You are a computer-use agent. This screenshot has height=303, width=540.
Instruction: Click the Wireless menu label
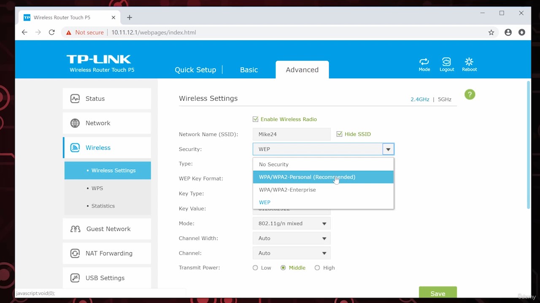(98, 148)
